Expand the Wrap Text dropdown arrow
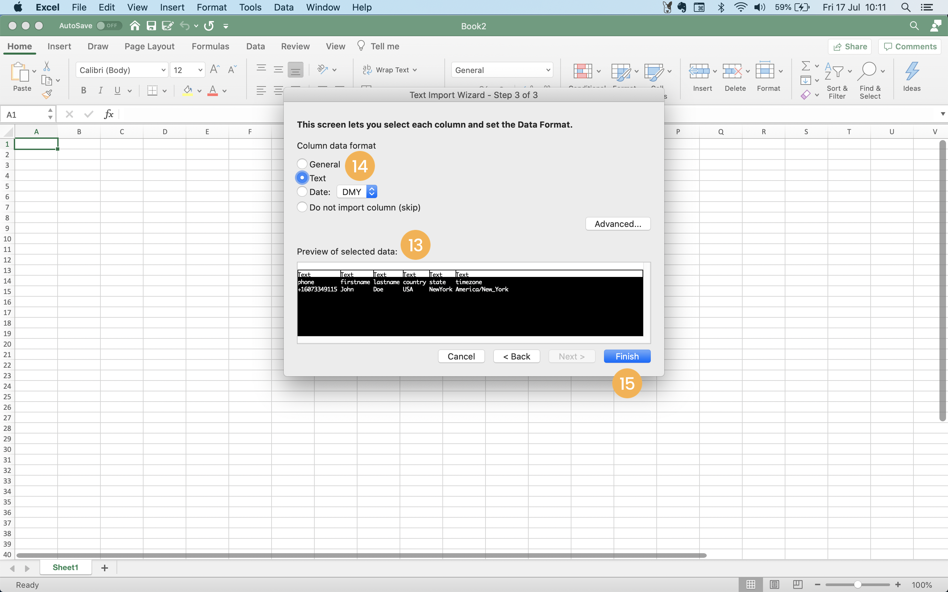The image size is (948, 592). point(415,70)
